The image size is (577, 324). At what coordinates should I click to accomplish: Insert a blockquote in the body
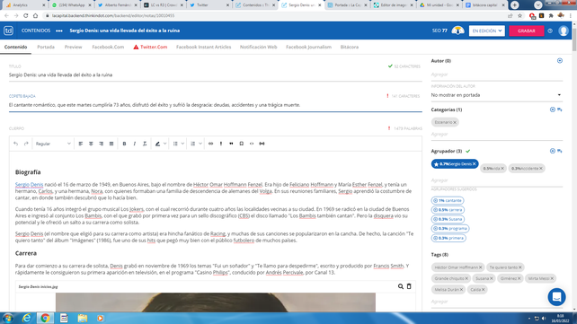tap(231, 144)
